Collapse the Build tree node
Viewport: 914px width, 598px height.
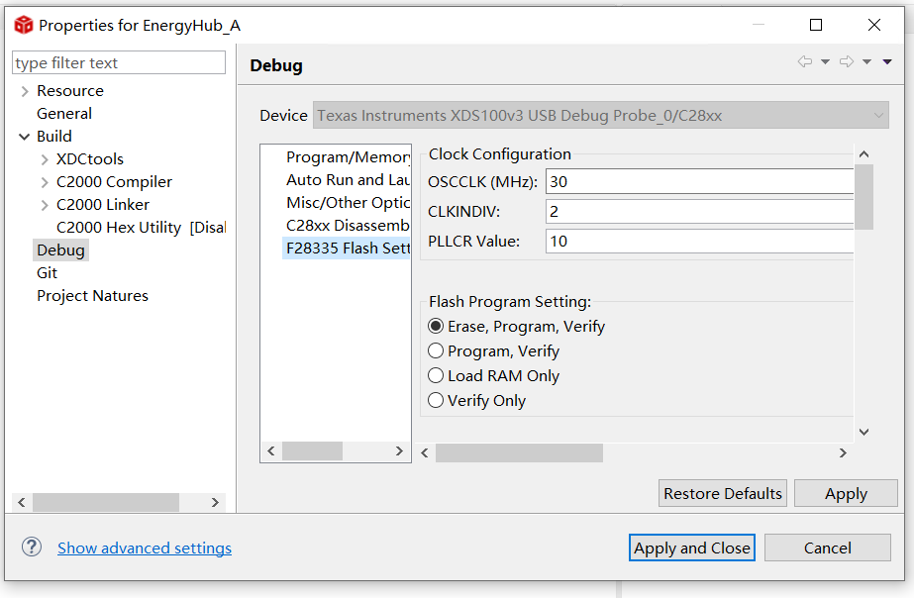point(24,137)
